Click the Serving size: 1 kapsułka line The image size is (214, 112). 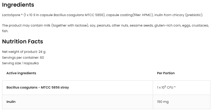click(x=20, y=63)
